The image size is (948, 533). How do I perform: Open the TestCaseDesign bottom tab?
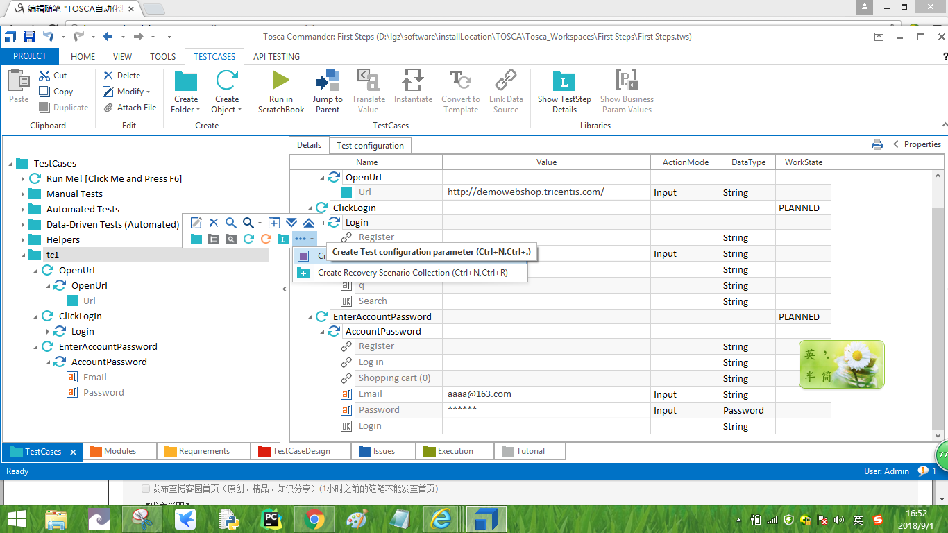301,451
